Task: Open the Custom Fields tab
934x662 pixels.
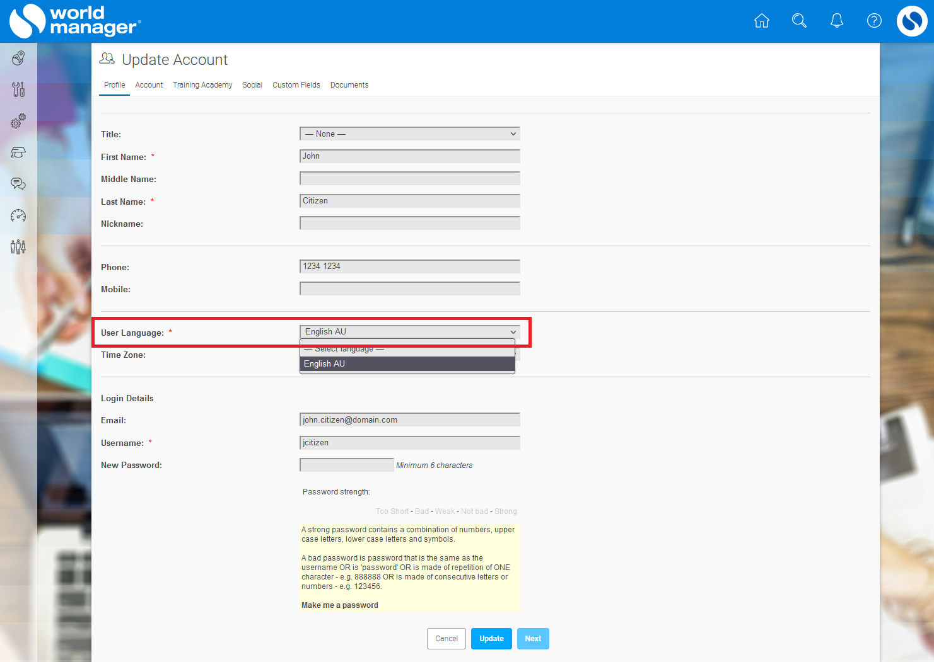Action: (296, 85)
